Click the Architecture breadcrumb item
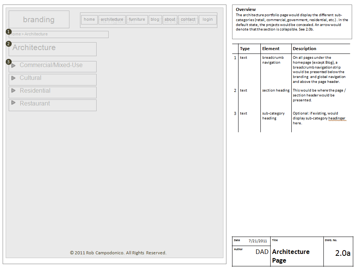357x269 pixels. click(36, 34)
